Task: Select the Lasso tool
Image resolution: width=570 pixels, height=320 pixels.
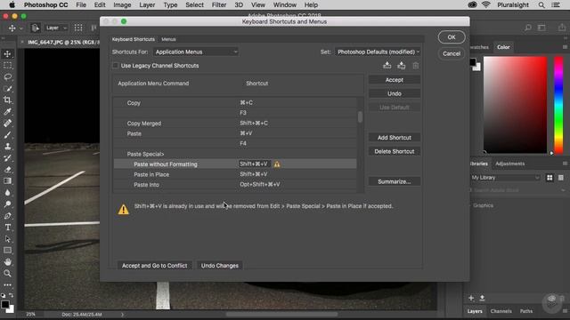Action: point(7,77)
